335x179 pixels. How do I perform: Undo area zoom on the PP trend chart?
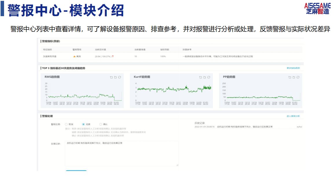[294, 77]
